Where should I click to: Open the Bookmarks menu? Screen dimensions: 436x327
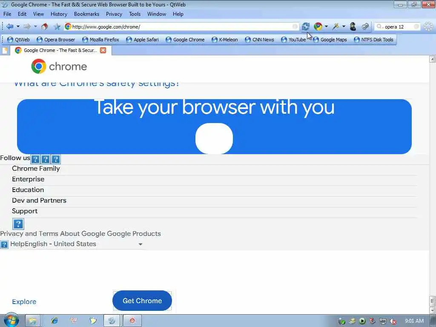click(86, 14)
